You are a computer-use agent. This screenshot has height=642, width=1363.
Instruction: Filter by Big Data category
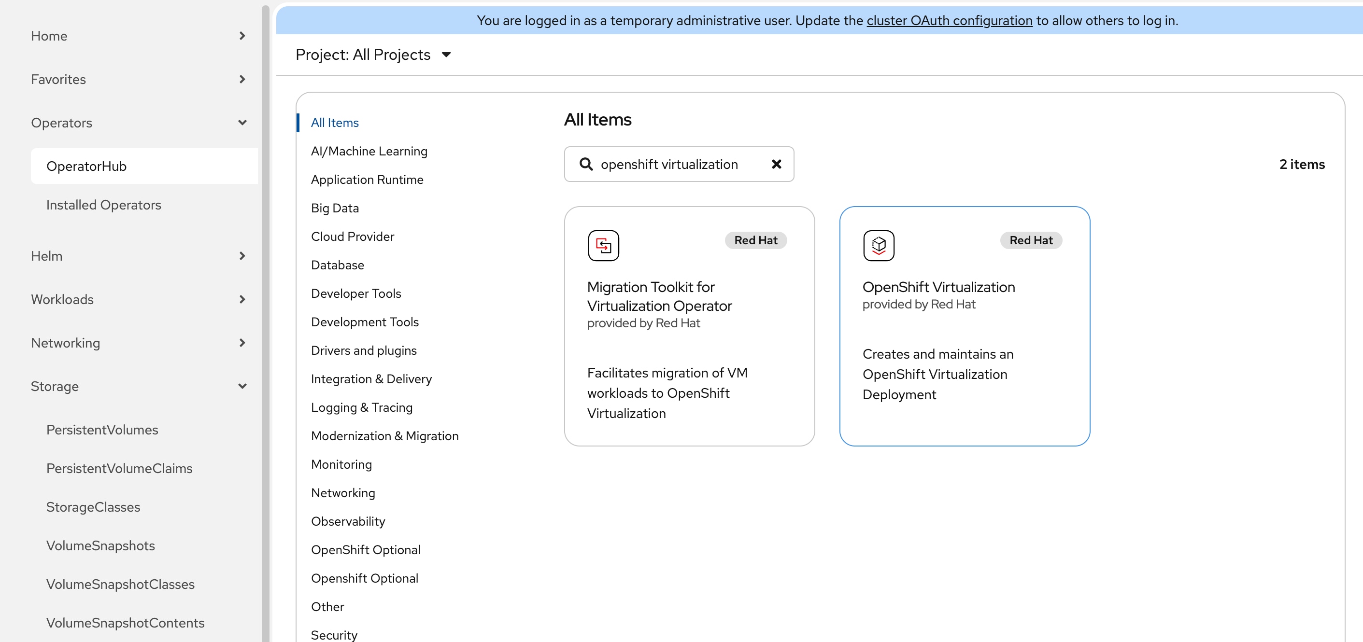click(334, 209)
